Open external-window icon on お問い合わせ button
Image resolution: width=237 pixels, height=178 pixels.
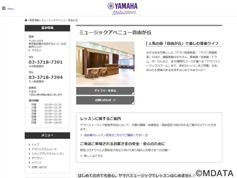114,100
